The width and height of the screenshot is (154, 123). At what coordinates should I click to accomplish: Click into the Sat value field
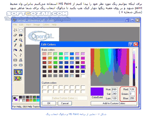[115, 94]
